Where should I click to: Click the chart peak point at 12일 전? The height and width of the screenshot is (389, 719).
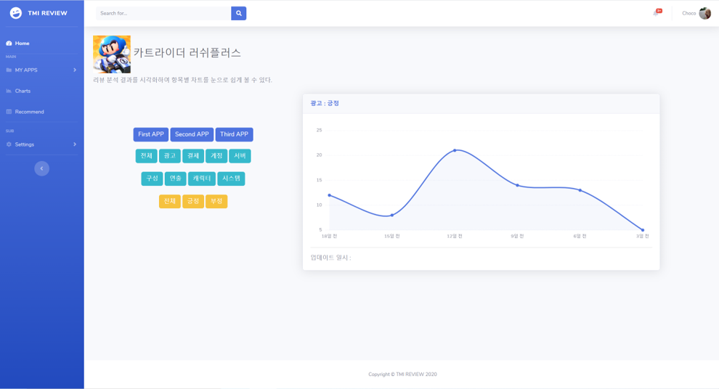point(455,150)
